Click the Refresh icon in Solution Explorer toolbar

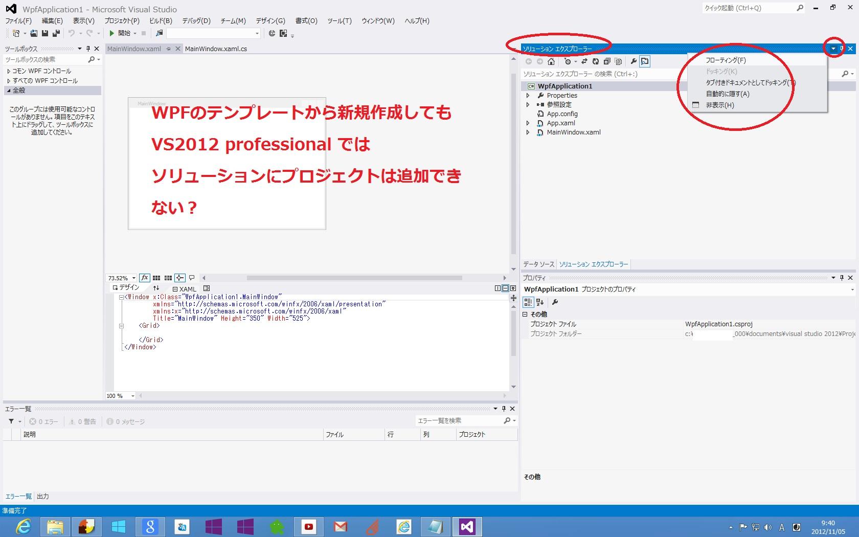pyautogui.click(x=596, y=61)
